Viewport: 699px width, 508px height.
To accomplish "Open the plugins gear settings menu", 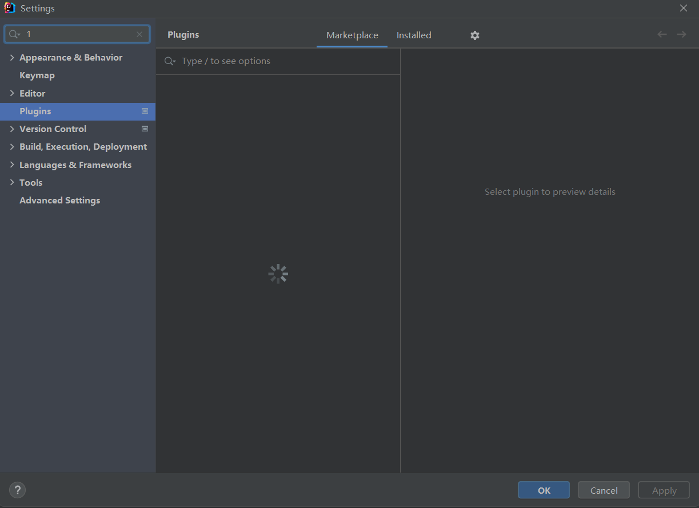I will click(x=474, y=35).
